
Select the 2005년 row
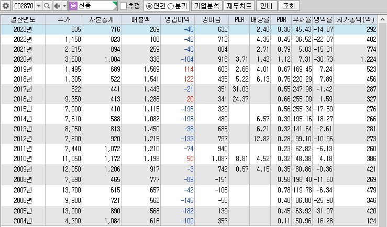[189, 211]
